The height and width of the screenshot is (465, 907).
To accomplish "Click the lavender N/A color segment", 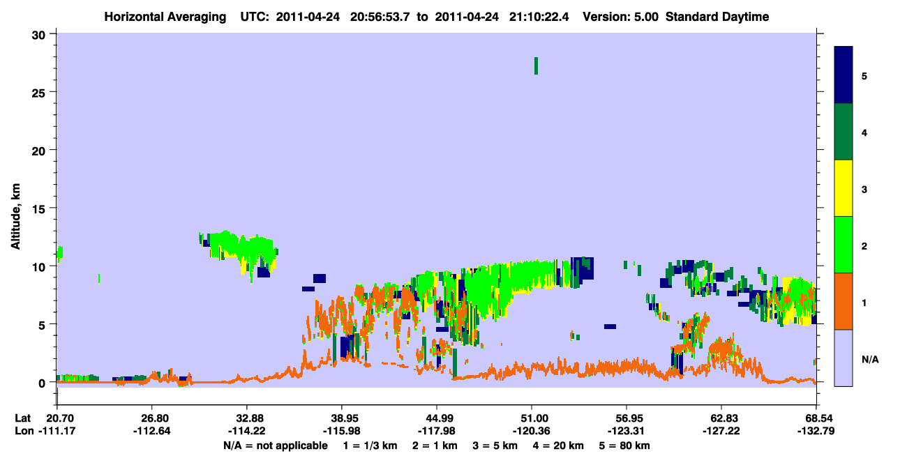I will (x=844, y=357).
